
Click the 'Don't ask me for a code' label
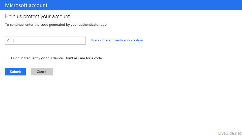point(83,58)
